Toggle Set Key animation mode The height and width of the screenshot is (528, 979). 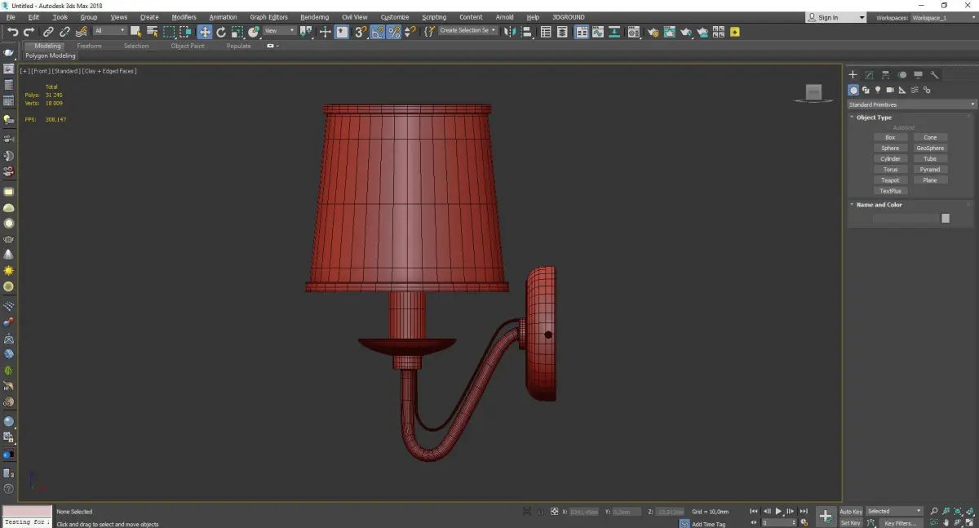click(851, 523)
